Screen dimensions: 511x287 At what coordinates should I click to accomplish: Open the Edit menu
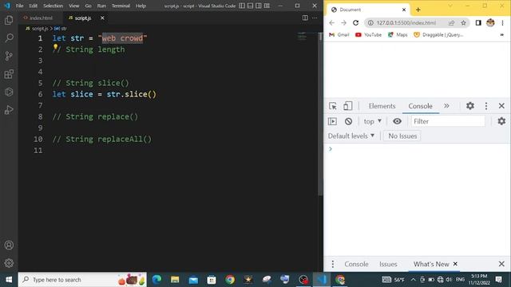point(34,6)
